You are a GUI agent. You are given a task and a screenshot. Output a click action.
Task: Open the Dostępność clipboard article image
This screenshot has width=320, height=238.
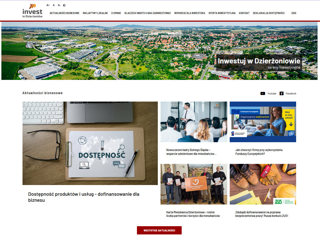[x=90, y=143]
